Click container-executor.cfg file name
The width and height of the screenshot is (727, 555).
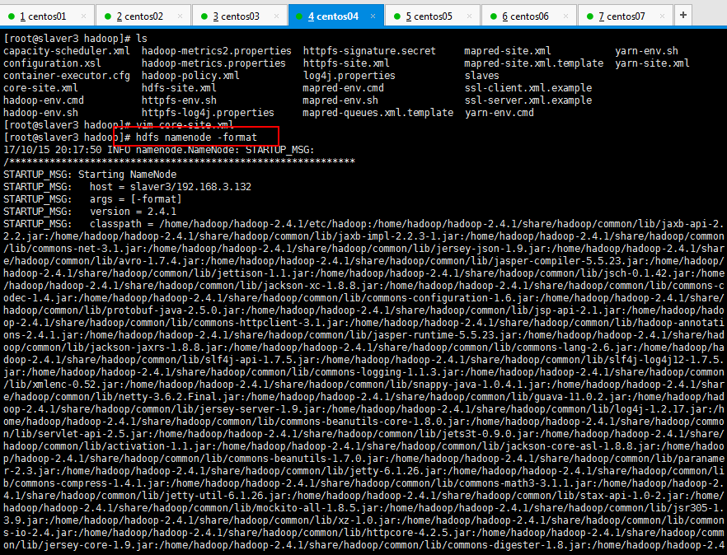click(67, 76)
